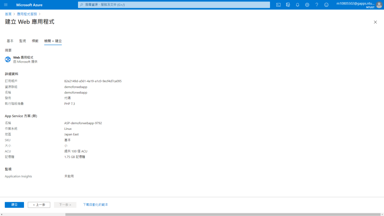The height and width of the screenshot is (216, 384).
Task: Click the Linux operating system value
Action: click(68, 129)
